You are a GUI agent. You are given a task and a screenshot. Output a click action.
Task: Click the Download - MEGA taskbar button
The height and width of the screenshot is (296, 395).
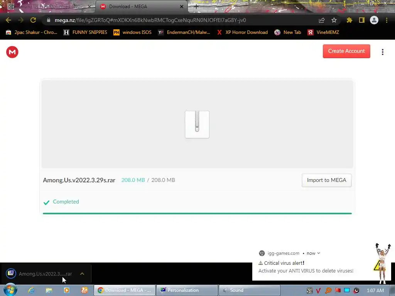(x=125, y=290)
